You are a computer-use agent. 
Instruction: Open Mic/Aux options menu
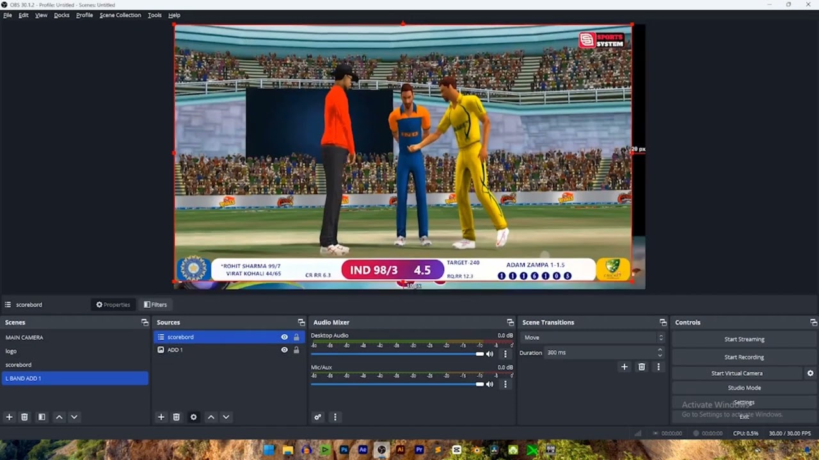point(505,384)
